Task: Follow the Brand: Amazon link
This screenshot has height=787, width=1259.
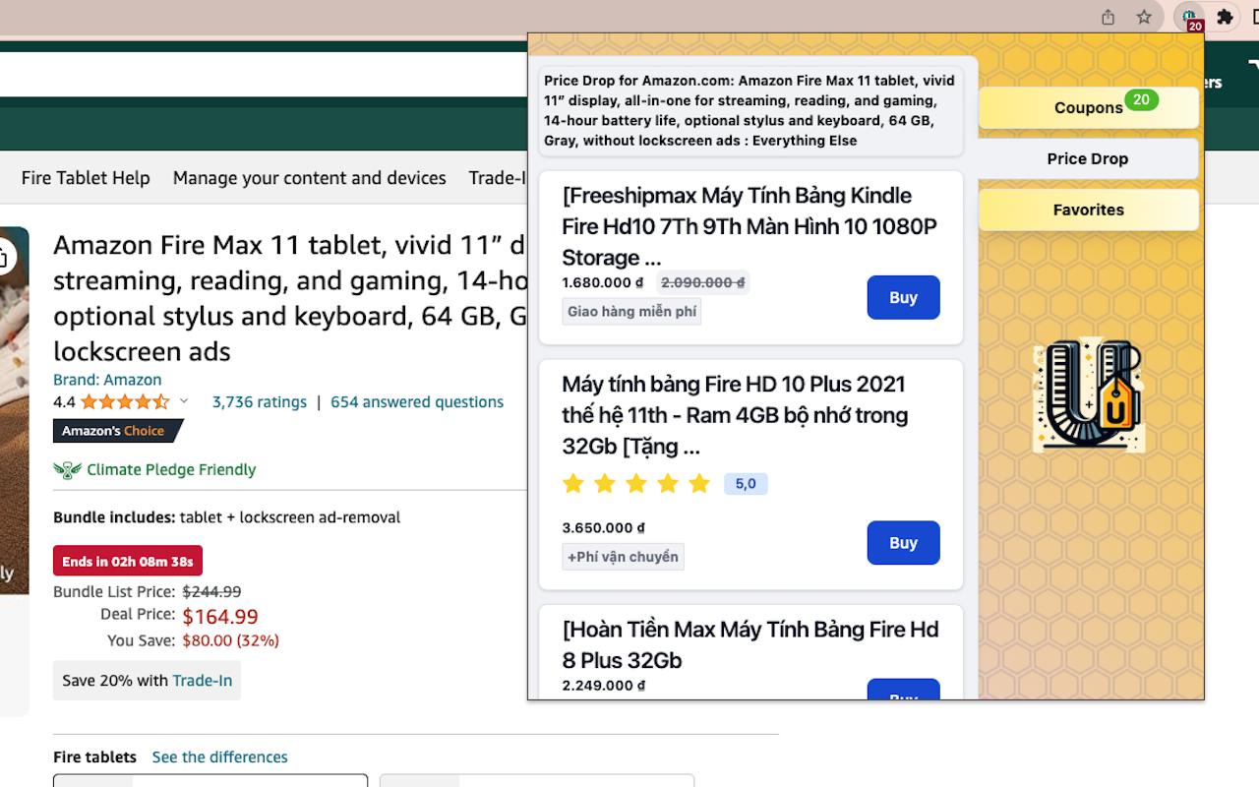Action: coord(107,380)
